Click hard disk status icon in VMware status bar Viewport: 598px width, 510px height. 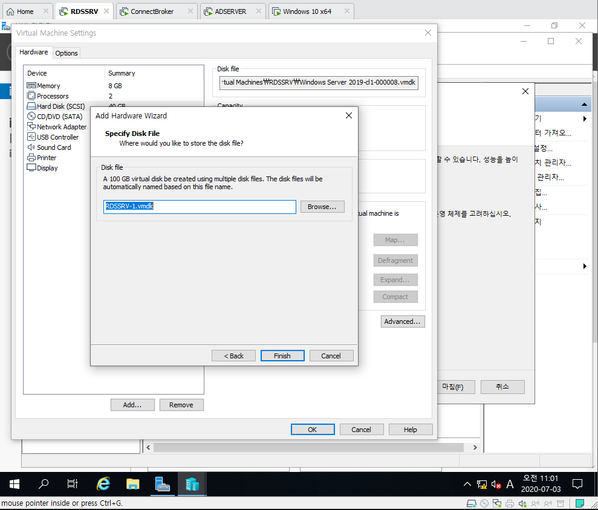[472, 503]
